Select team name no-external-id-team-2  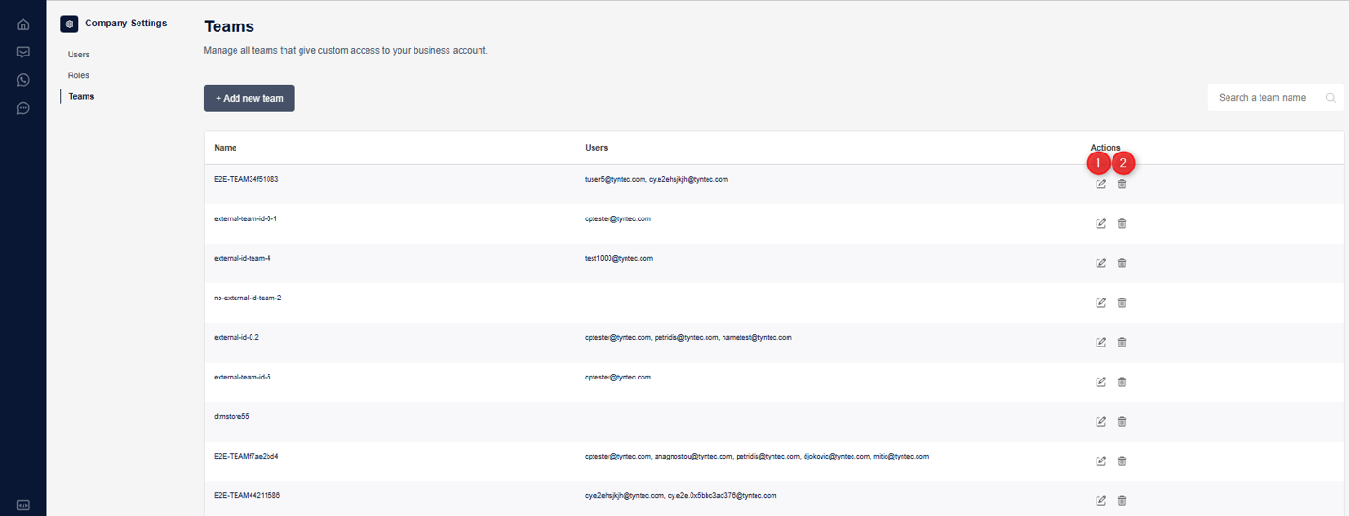[x=248, y=298]
